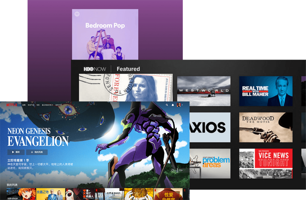The image size is (306, 200).
Task: Click the Spotify logo on Bedroom Pop cover
Action: [x=77, y=14]
